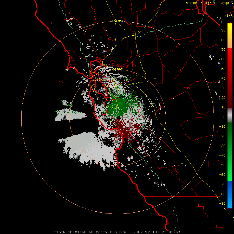
Task: Click the "-50" value on the velocity scale
Action: click(x=222, y=165)
